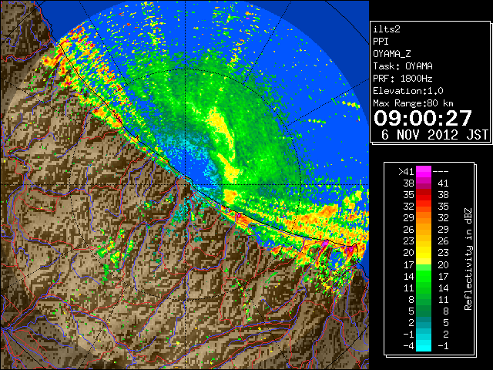
Task: Select the magenta >41 dBZ legend swatch
Action: point(424,171)
